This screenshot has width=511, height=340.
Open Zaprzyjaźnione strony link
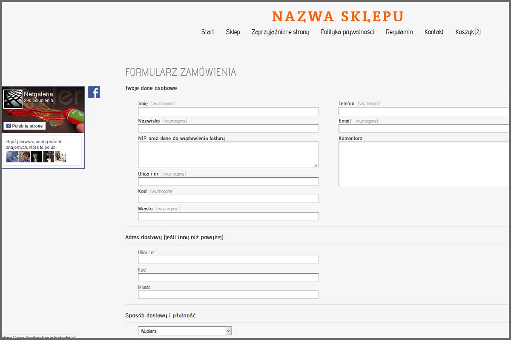tap(280, 32)
